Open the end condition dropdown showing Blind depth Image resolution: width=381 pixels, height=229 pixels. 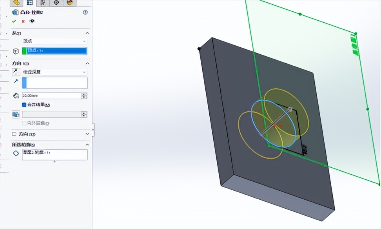(54, 72)
